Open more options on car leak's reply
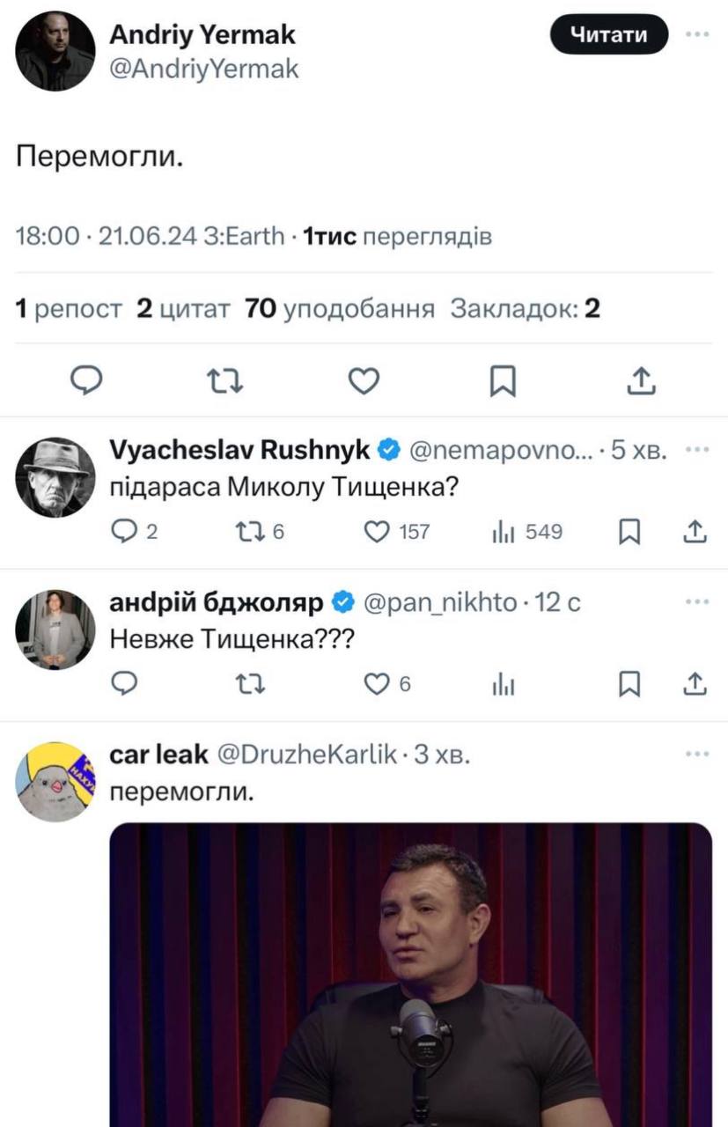 tap(697, 754)
